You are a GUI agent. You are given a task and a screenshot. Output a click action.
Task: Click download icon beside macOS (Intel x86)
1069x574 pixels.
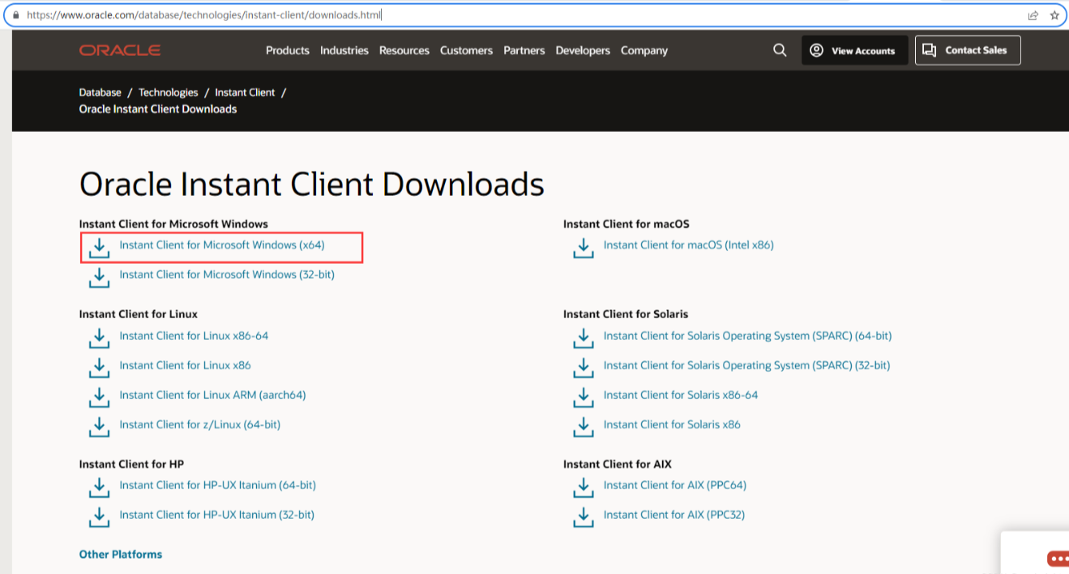(x=583, y=248)
